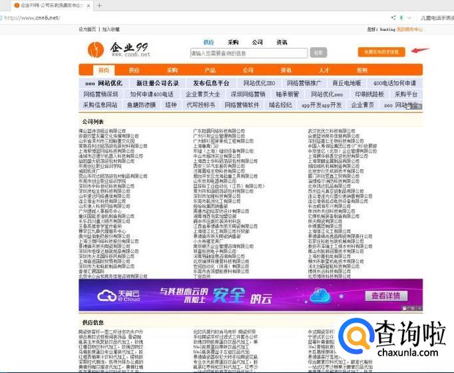Viewport: 454px width, 373px height.
Task: Click the 企业99 site logo
Action: coord(118,49)
